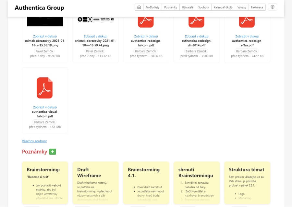Click file name snimek-obrazovky-2021-01-18-v-15.58.19.png
Image resolution: width=292 pixels, height=207 pixels.
[45, 43]
